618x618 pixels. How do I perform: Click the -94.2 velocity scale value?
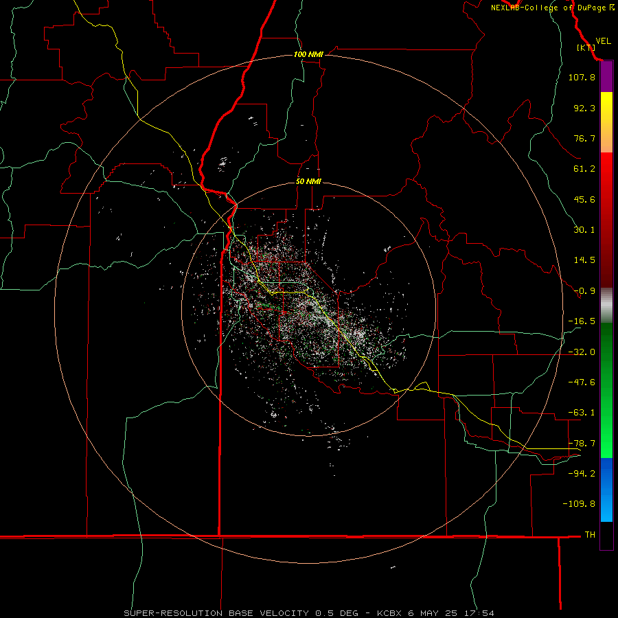[x=582, y=473]
